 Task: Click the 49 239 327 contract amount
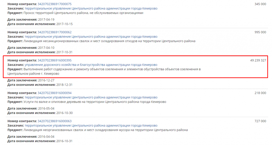point(258,60)
